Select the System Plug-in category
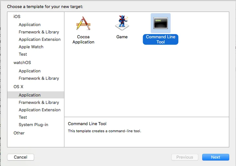236x166 pixels. [x=33, y=124]
